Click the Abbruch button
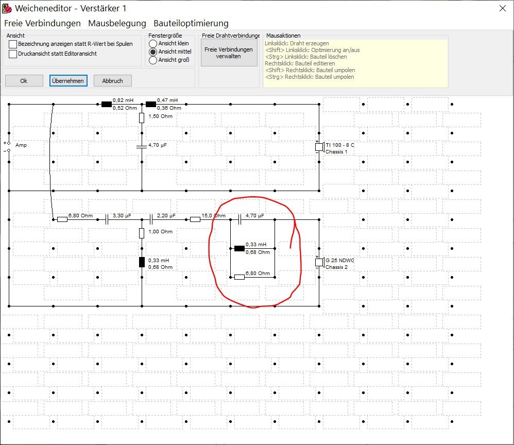 (x=112, y=81)
